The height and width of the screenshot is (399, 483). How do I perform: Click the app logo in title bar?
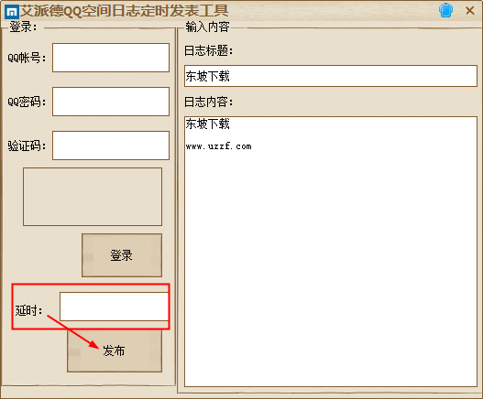(12, 11)
